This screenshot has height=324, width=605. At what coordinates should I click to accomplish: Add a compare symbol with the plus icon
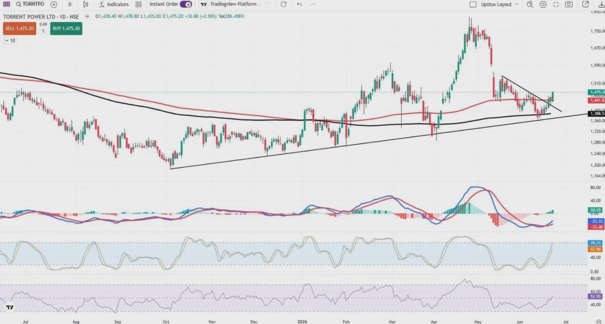54,4
